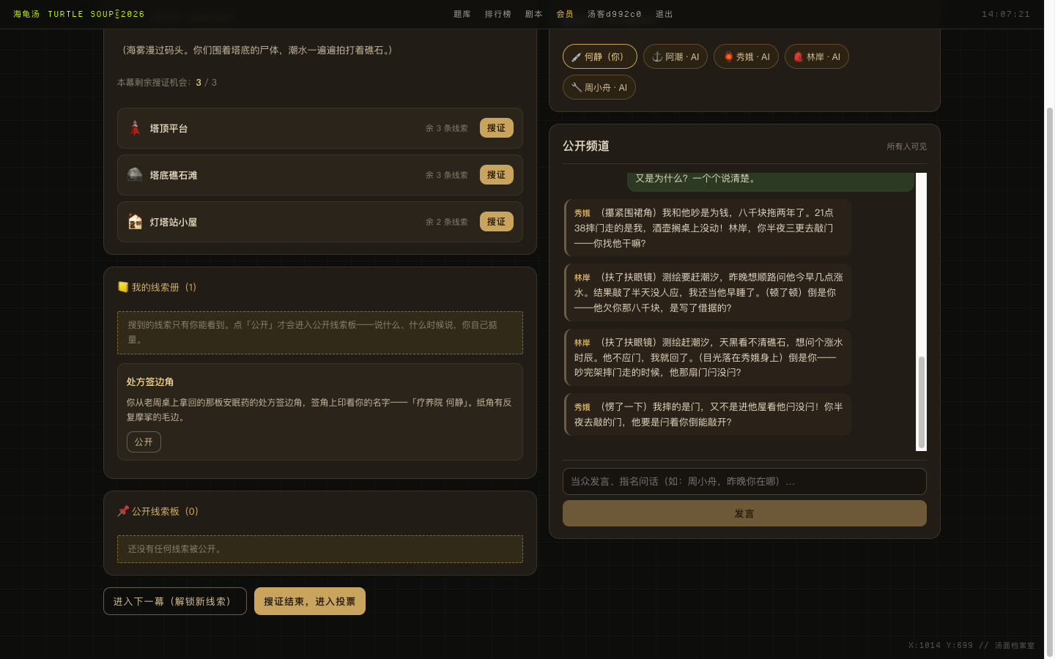The width and height of the screenshot is (1055, 659).
Task: Click 退出 to log out
Action: [665, 14]
